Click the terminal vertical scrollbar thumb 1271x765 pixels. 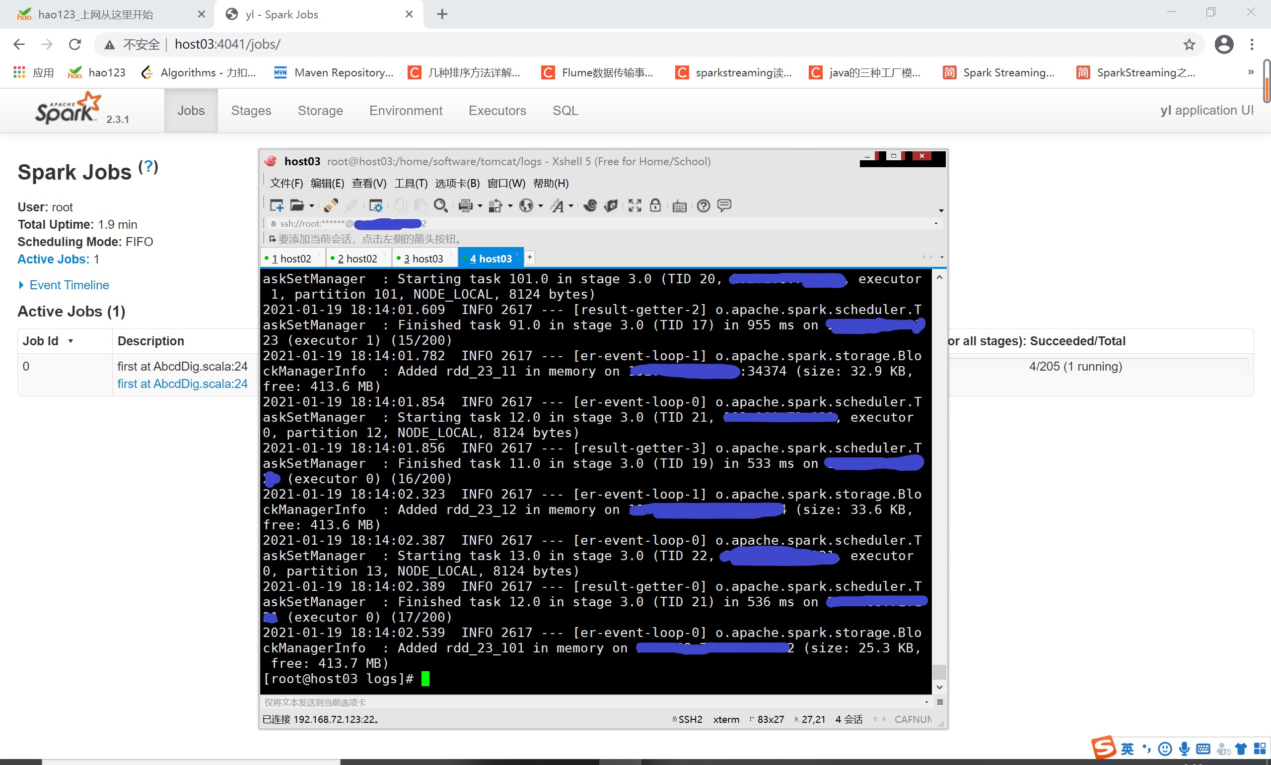click(939, 672)
